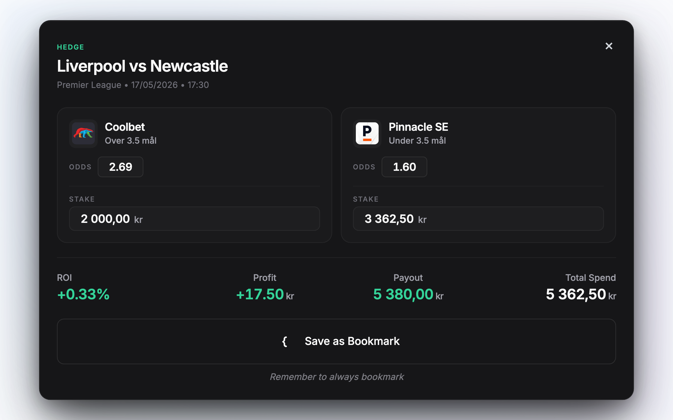Click the Liverpool vs Newcastle title

point(142,66)
